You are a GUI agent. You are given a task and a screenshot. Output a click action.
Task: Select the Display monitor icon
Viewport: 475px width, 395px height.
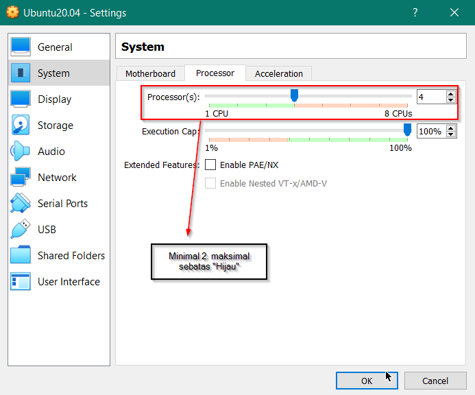pyautogui.click(x=21, y=99)
